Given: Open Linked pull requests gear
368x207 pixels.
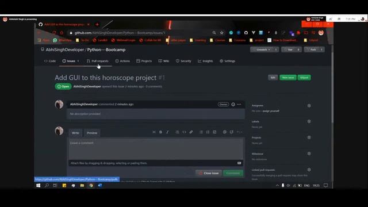Looking at the screenshot, I should (x=309, y=170).
